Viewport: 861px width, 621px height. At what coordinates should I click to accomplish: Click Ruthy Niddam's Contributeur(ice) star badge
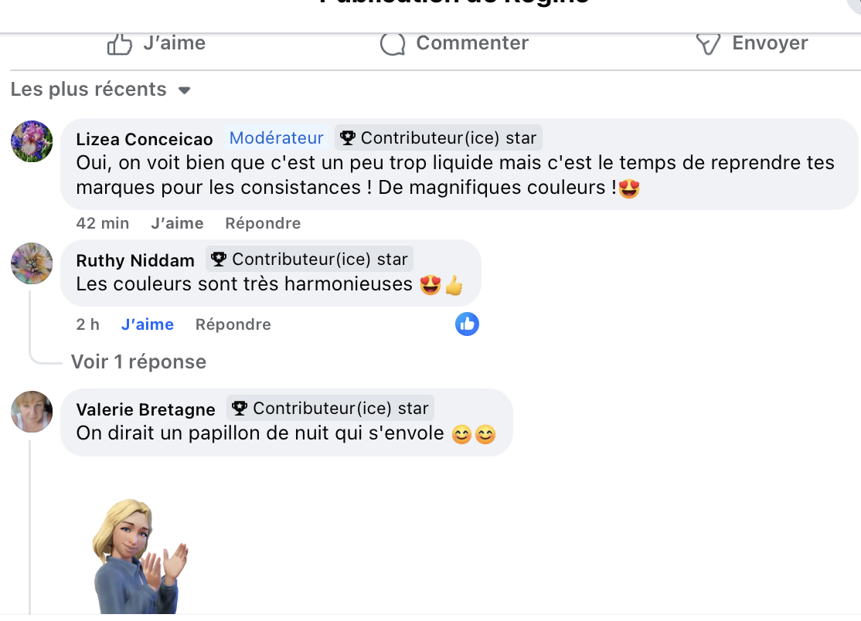[310, 259]
